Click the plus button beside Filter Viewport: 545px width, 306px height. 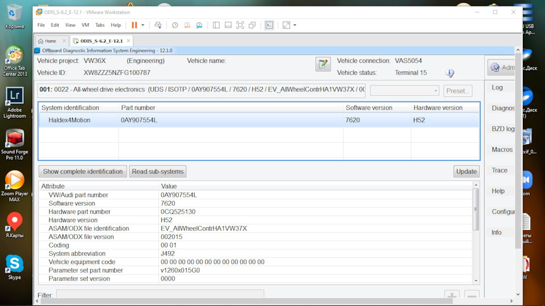(452, 295)
